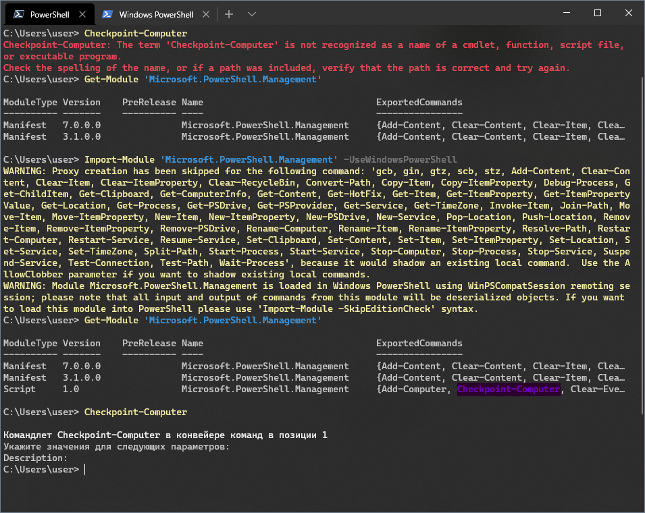Close the terminal window

pyautogui.click(x=629, y=13)
